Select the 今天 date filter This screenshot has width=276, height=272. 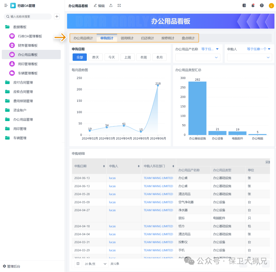coord(111,57)
